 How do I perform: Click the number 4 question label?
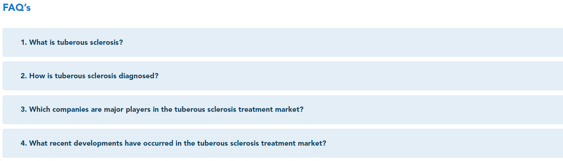[174, 143]
